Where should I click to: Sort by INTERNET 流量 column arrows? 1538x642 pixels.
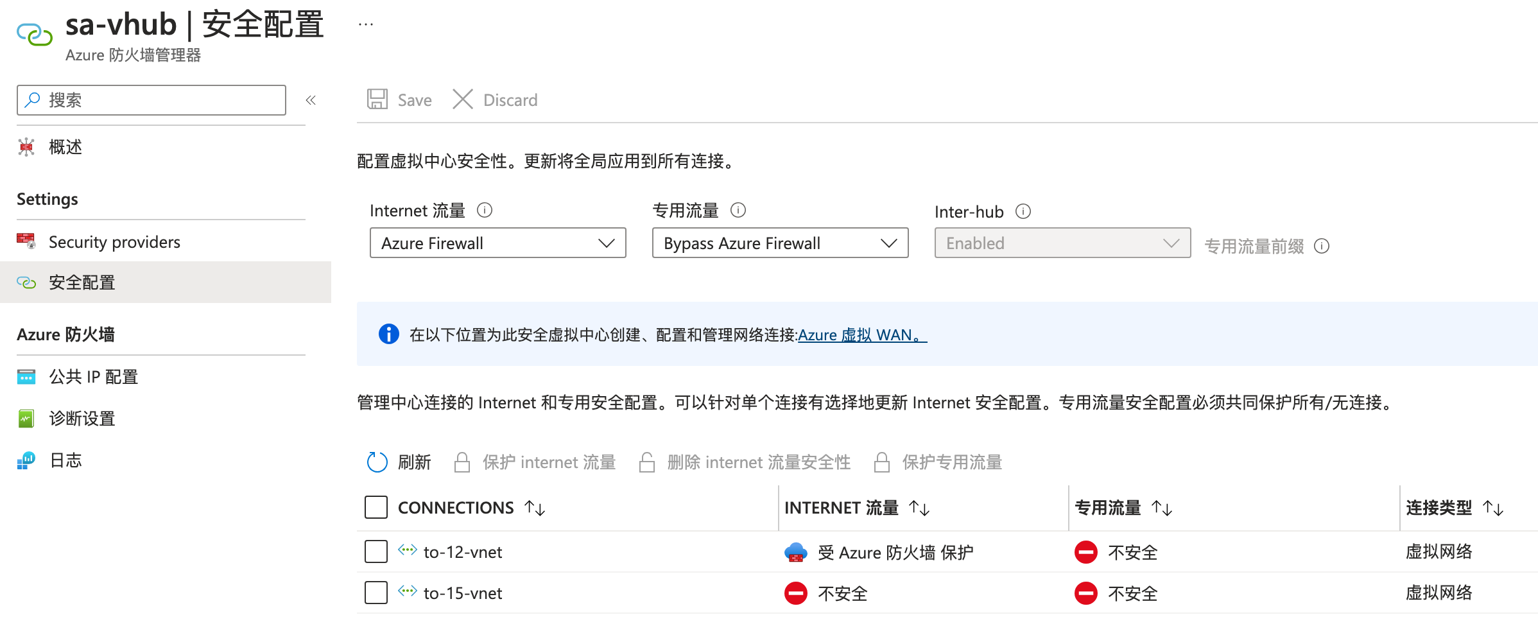point(919,508)
